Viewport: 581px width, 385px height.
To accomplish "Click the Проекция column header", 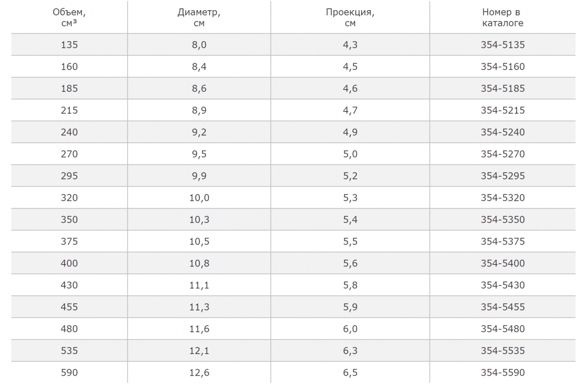I will point(350,18).
